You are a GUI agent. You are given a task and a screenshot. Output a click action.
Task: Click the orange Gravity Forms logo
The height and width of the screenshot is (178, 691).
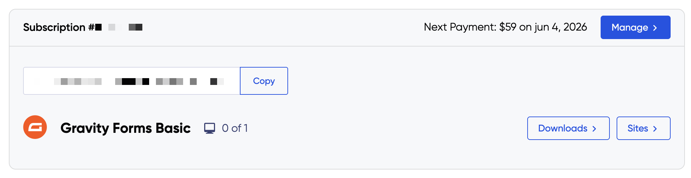(x=35, y=127)
